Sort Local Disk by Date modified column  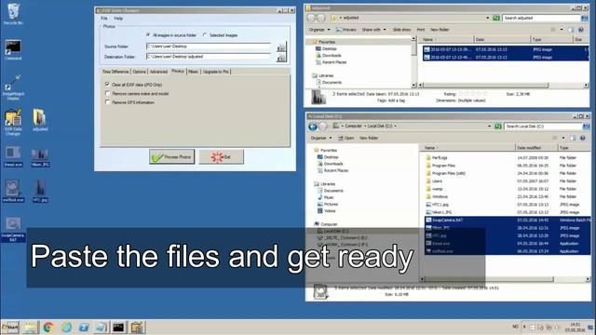click(536, 148)
